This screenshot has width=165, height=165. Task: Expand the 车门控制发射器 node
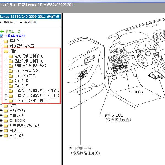pos(6,71)
